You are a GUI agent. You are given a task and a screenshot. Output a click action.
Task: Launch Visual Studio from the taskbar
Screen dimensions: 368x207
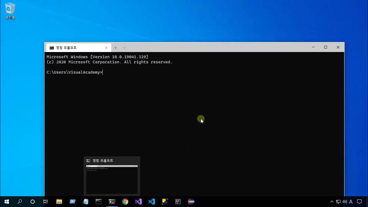pyautogui.click(x=138, y=202)
